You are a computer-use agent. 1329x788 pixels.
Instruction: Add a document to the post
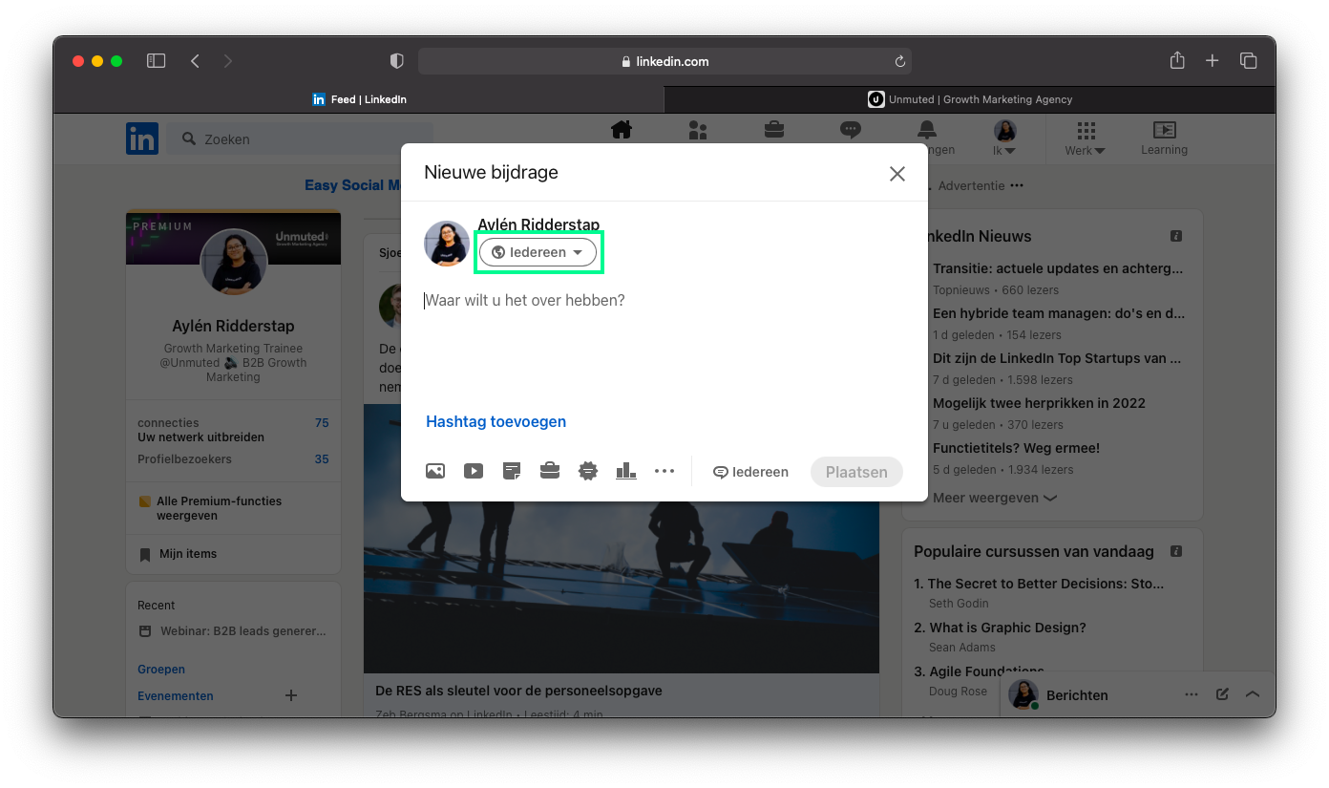(512, 471)
